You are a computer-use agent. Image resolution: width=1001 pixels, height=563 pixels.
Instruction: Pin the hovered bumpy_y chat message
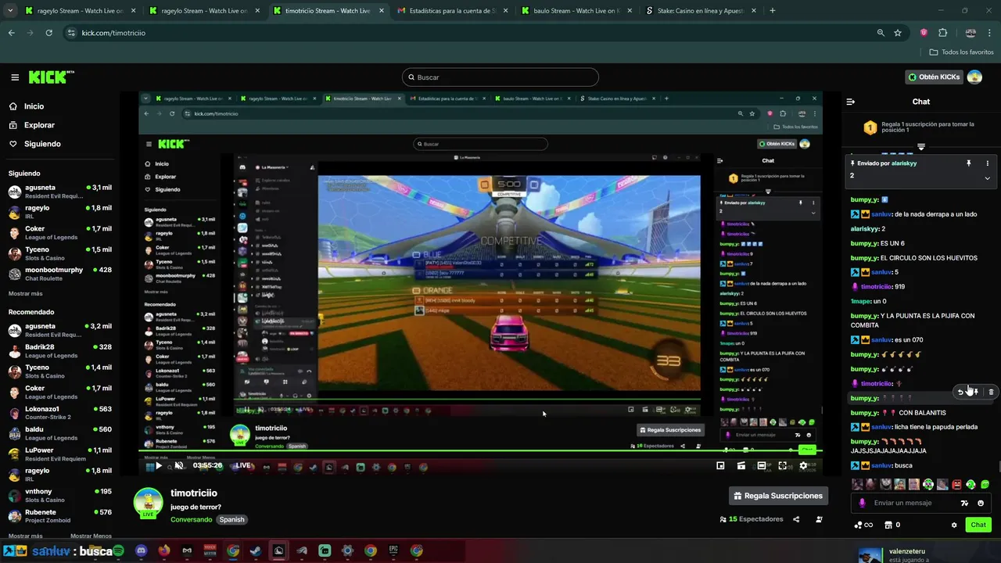[x=975, y=392]
